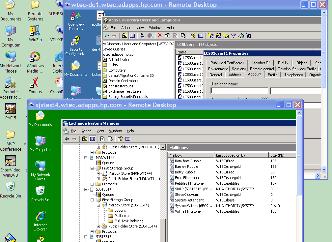
Task: Click the Create New User icon
Action: coord(211,36)
